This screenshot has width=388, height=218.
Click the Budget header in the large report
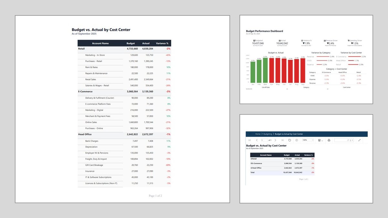(x=131, y=43)
